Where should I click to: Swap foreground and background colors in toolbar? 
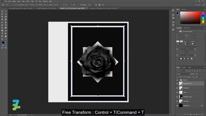6,42
